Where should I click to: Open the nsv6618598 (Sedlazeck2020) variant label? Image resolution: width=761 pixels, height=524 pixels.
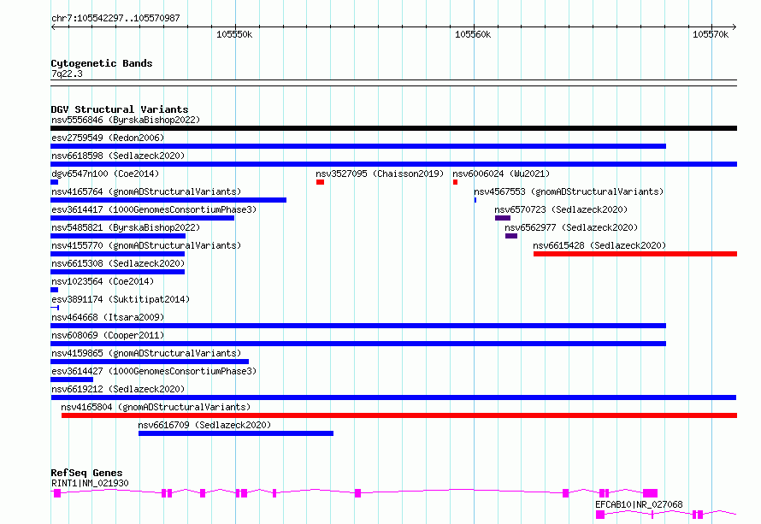118,156
